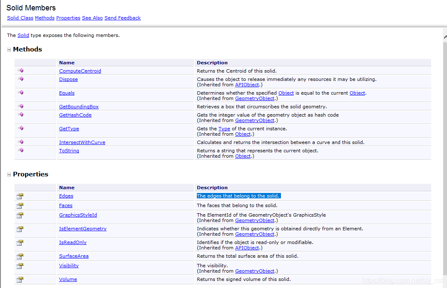Image resolution: width=447 pixels, height=288 pixels.
Task: Click the property icon beside Visibility
Action: pyautogui.click(x=20, y=266)
